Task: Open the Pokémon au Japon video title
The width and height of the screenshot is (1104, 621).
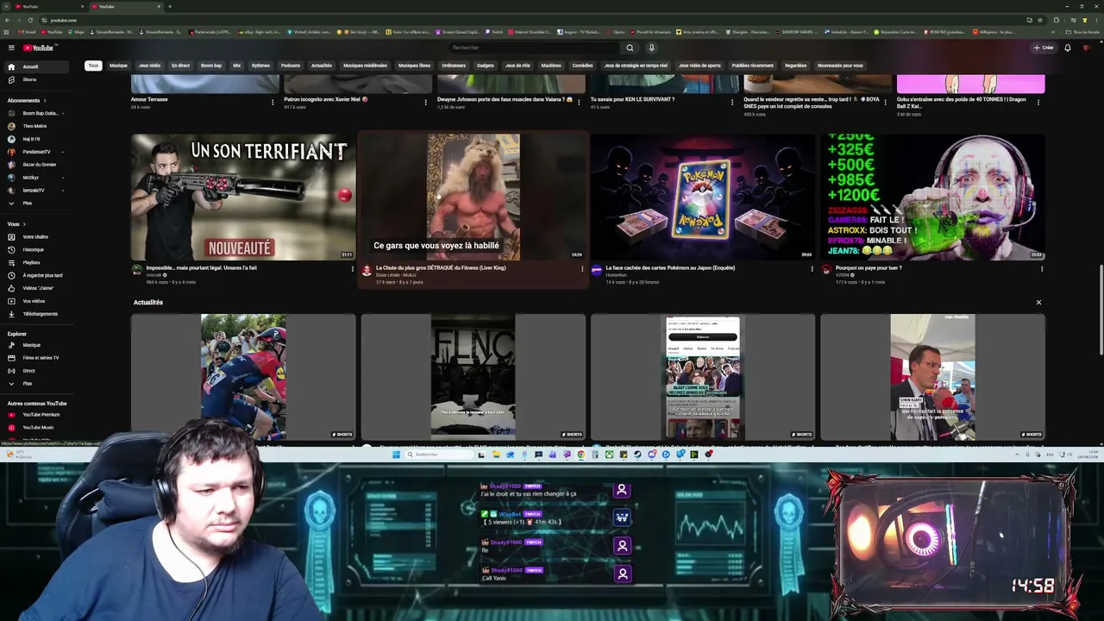Action: (670, 267)
